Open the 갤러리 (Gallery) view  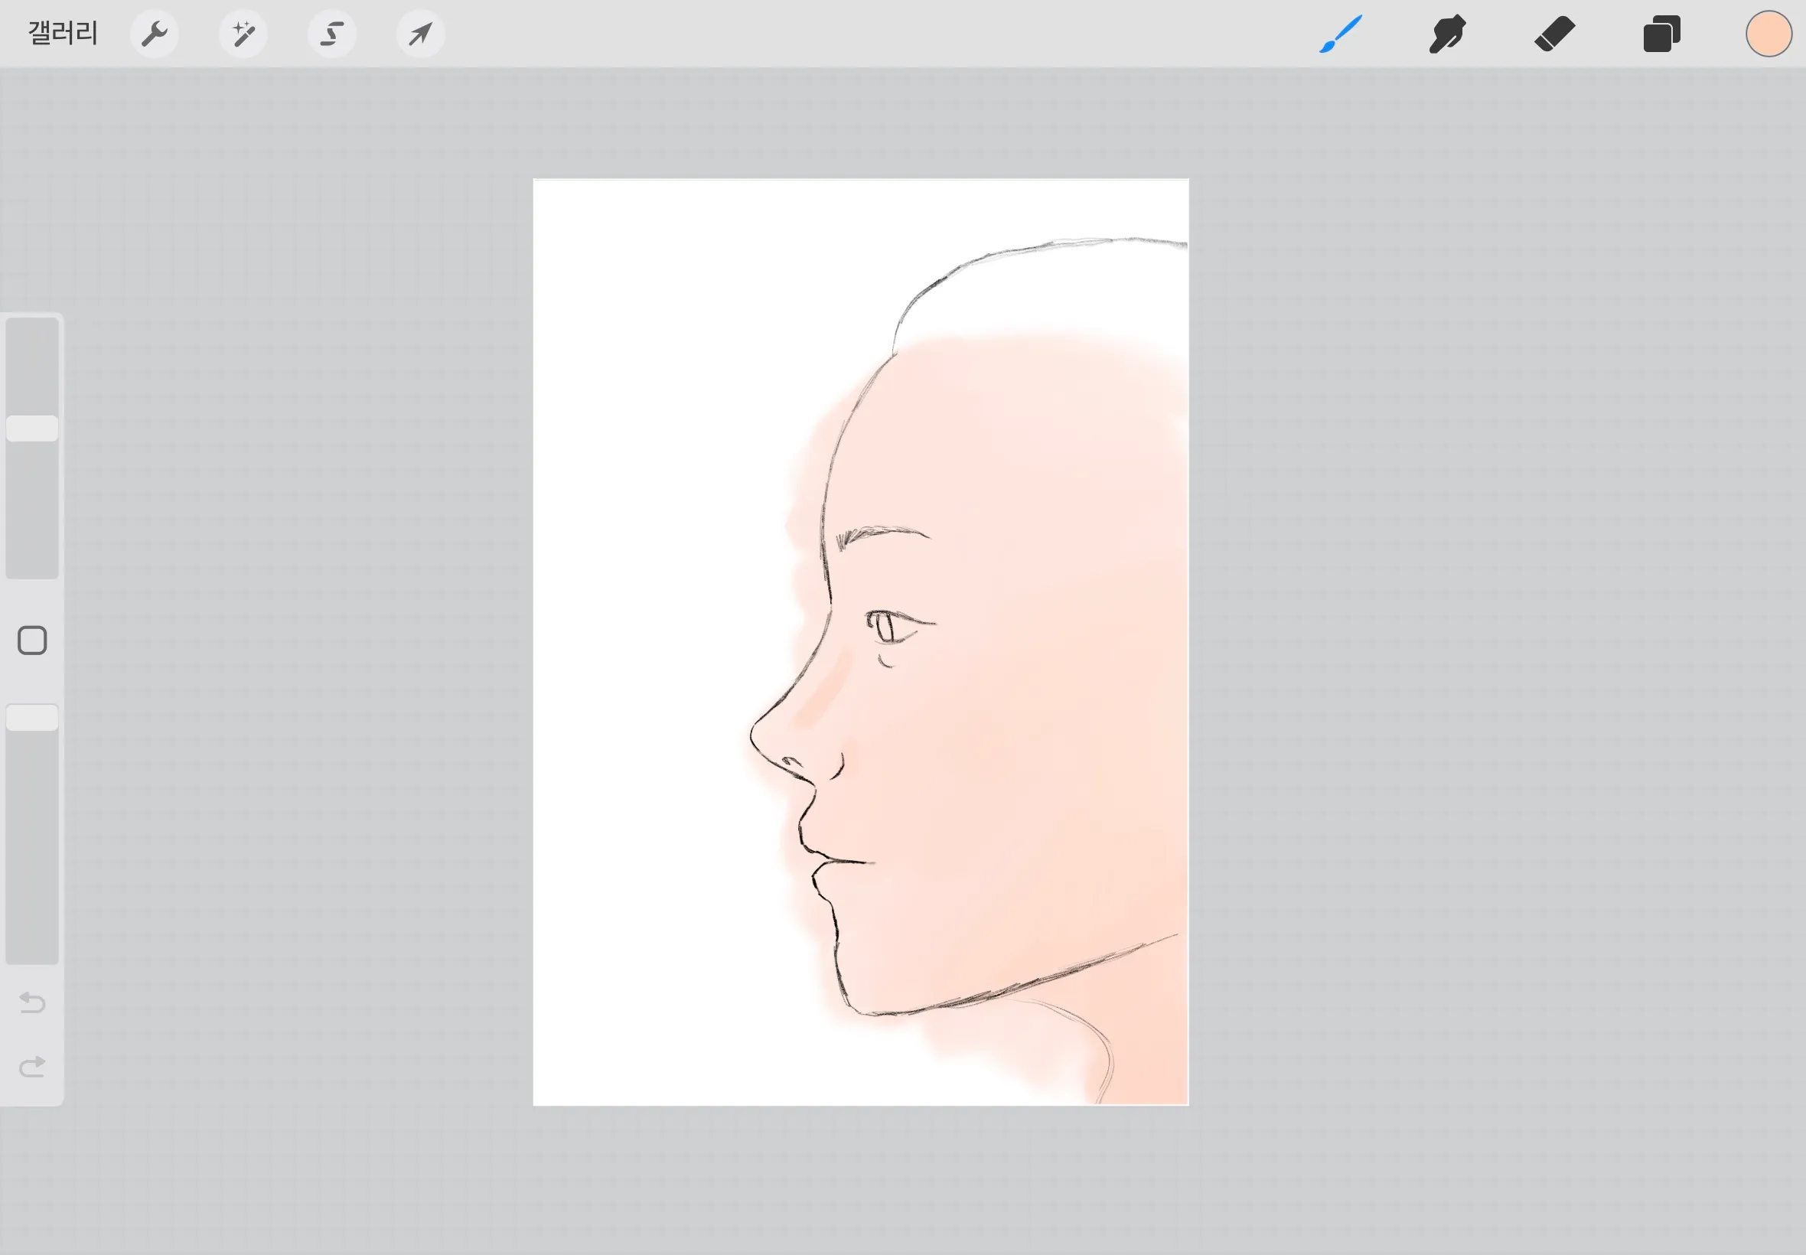63,34
